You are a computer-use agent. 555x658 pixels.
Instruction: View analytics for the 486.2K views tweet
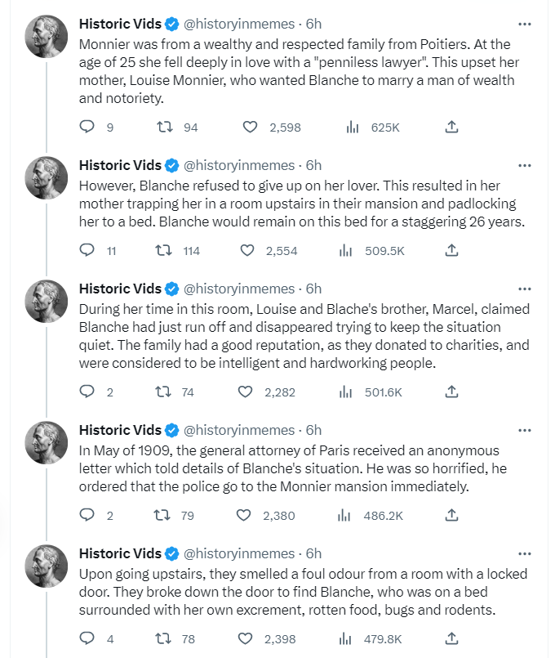[344, 515]
